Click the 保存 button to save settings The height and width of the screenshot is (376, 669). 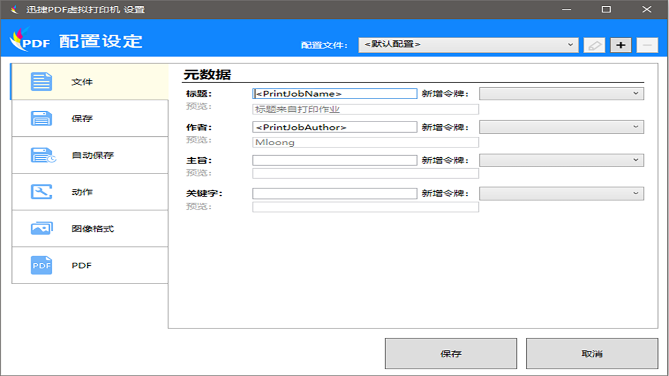click(451, 354)
